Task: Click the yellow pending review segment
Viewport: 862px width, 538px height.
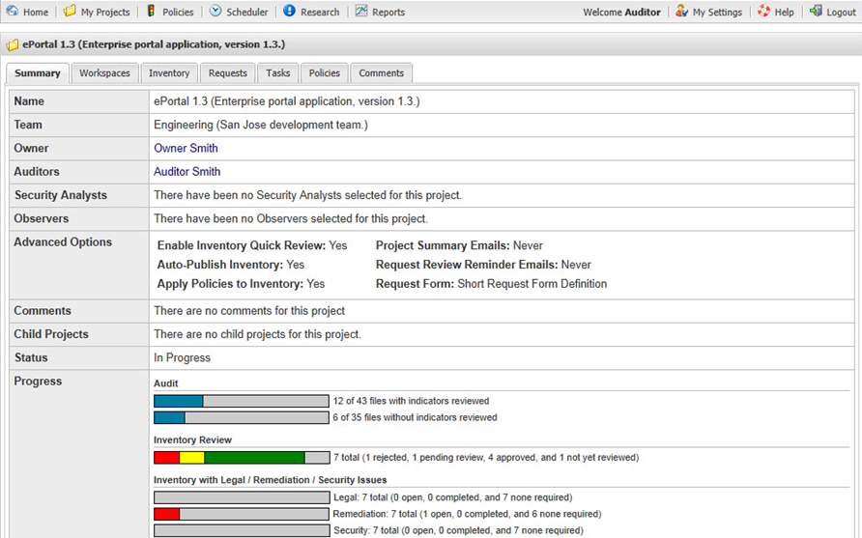Action: coord(191,458)
